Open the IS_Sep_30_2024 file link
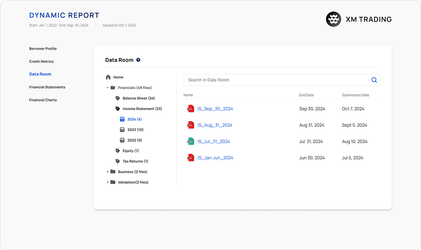The width and height of the screenshot is (421, 250). (215, 109)
